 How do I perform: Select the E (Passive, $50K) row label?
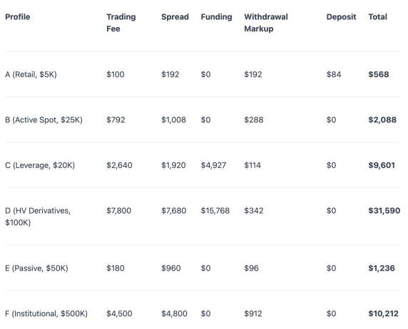(x=36, y=268)
